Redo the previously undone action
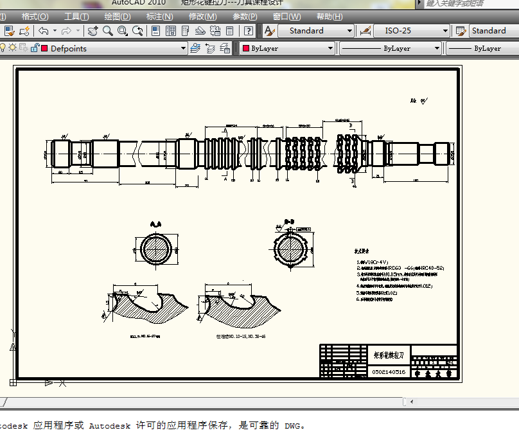Image resolution: width=519 pixels, height=435 pixels. (66, 31)
